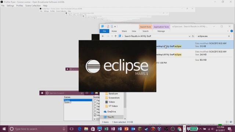The image size is (235, 132).
Task: Open Minecraft grass block taskbar icon
Action: click(140, 129)
